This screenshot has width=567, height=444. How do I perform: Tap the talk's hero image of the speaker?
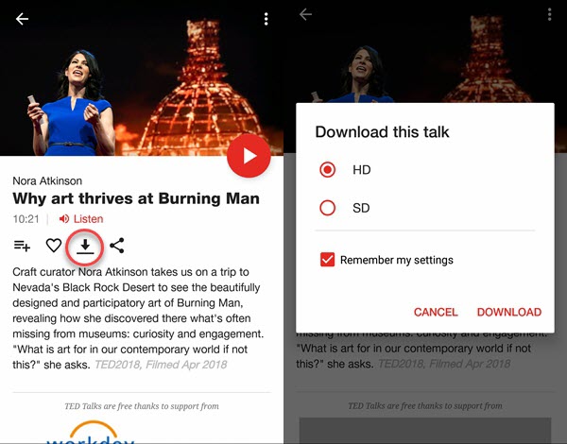141,77
